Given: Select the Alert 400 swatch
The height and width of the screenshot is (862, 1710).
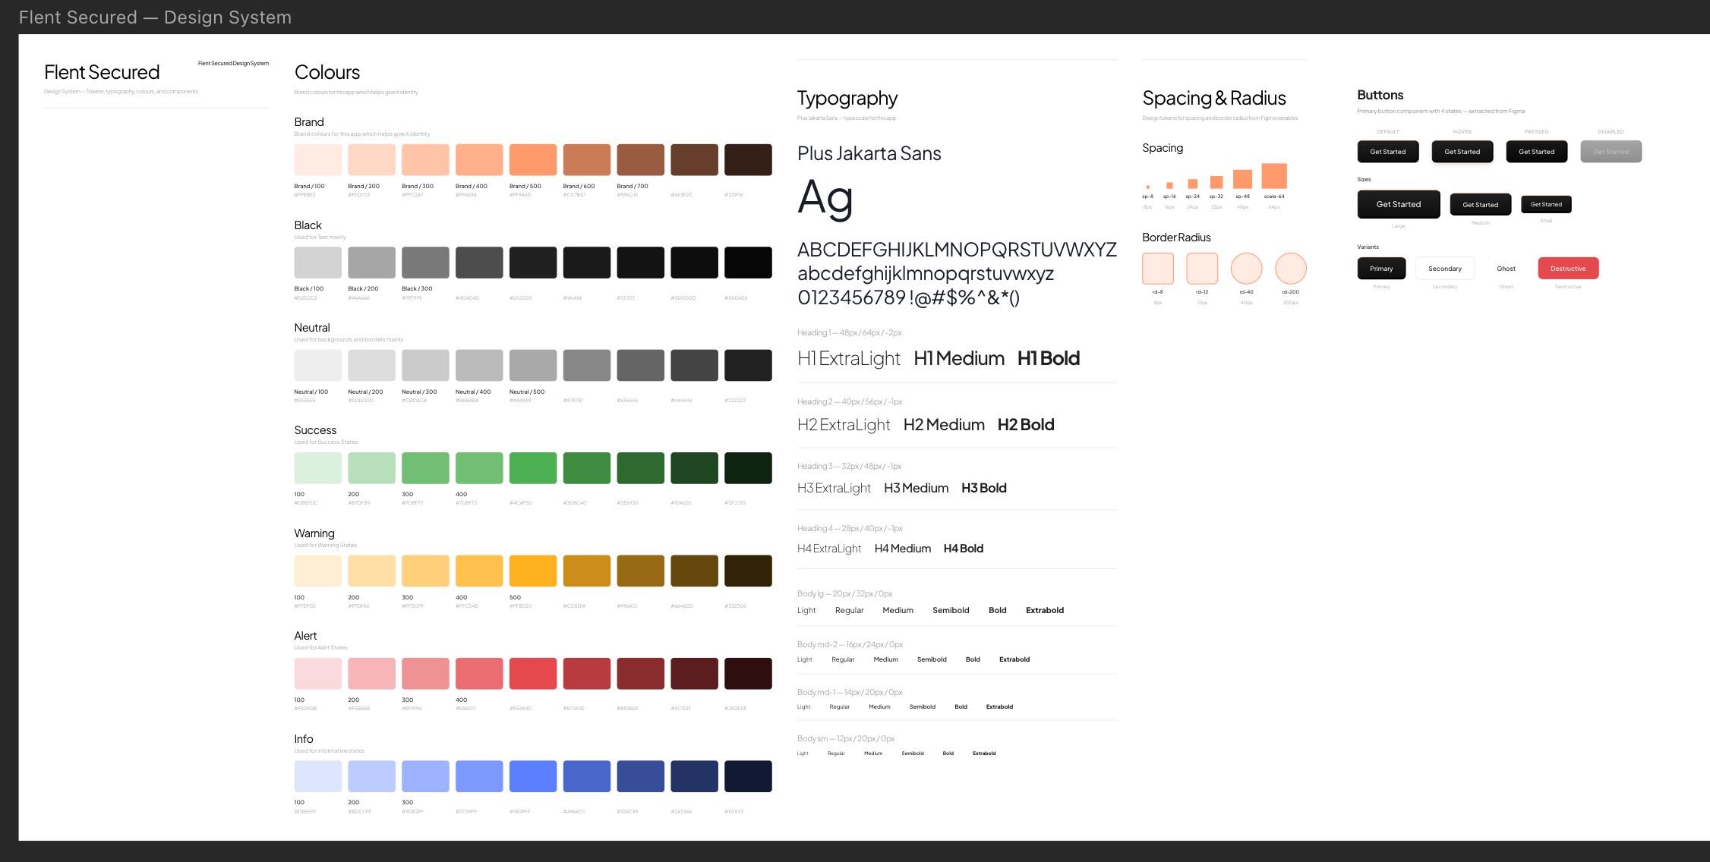Looking at the screenshot, I should [479, 674].
